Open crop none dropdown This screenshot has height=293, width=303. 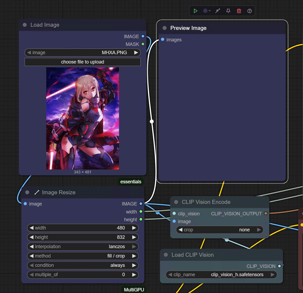(x=220, y=230)
